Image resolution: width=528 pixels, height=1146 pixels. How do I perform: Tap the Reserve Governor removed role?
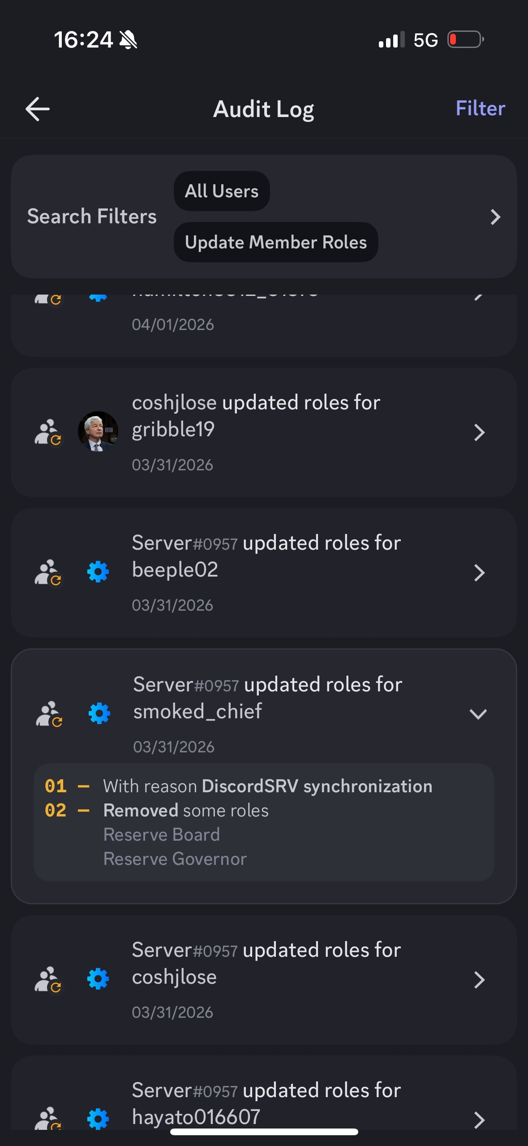(x=175, y=859)
